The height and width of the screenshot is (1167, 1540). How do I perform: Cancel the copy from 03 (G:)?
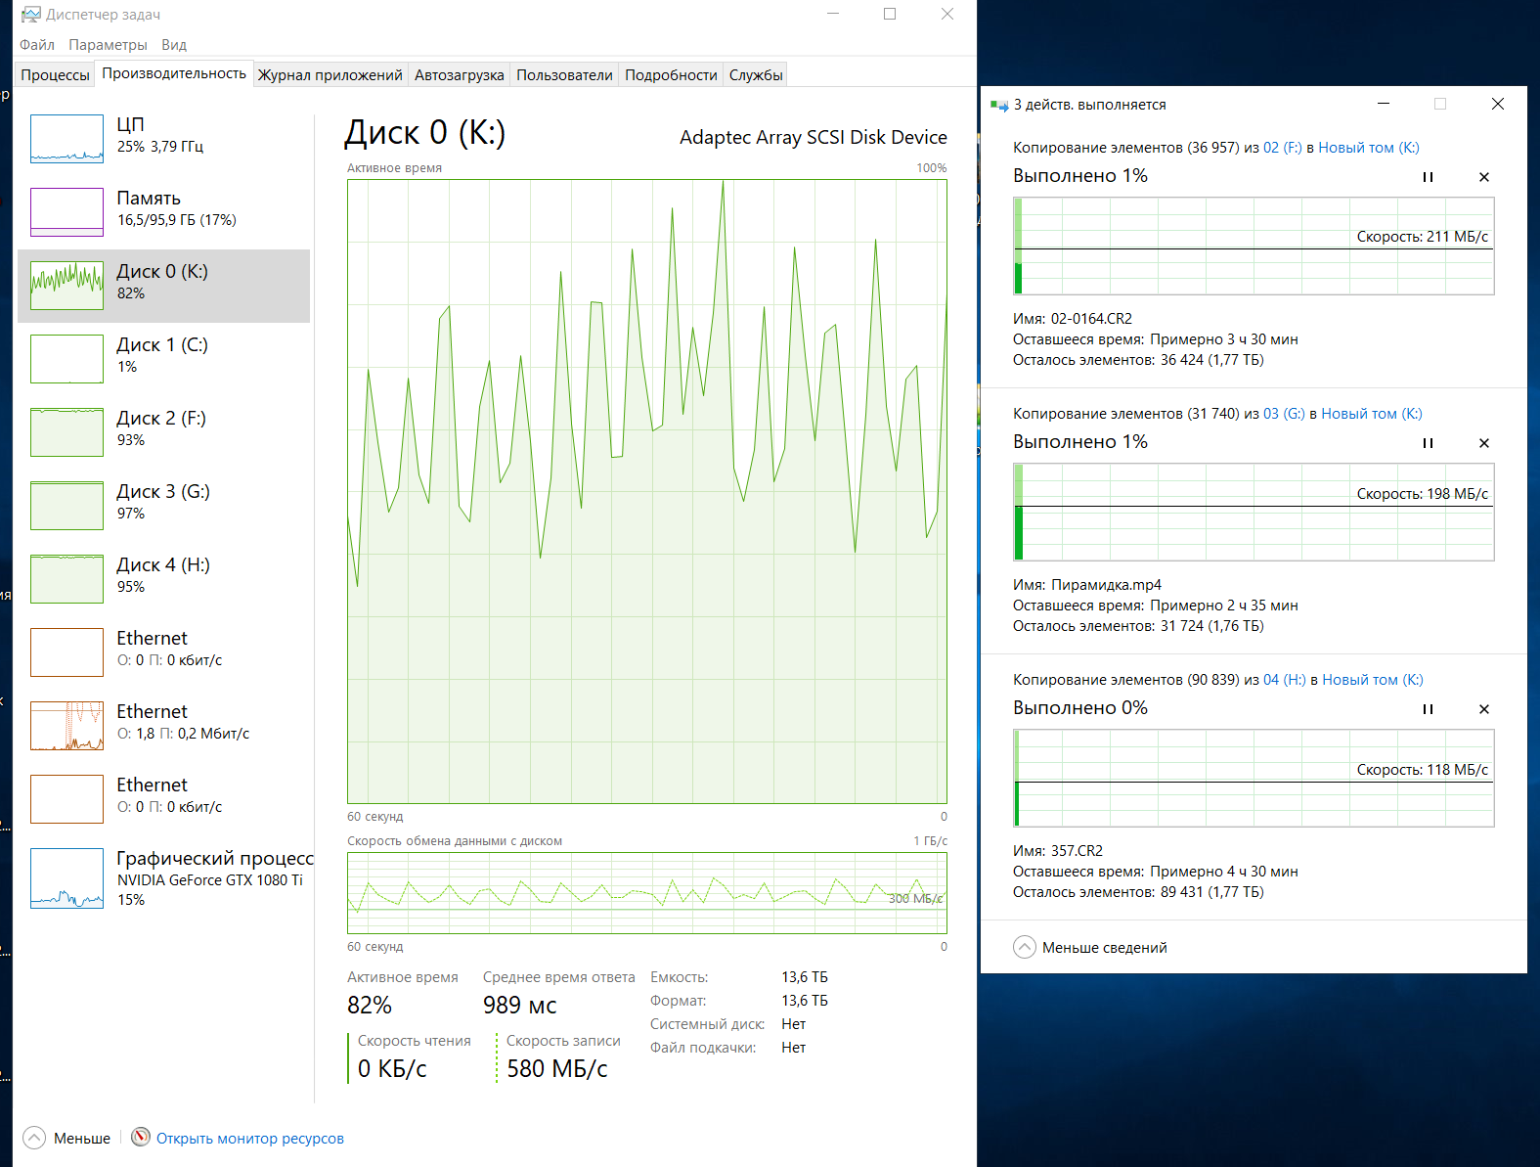(1483, 443)
